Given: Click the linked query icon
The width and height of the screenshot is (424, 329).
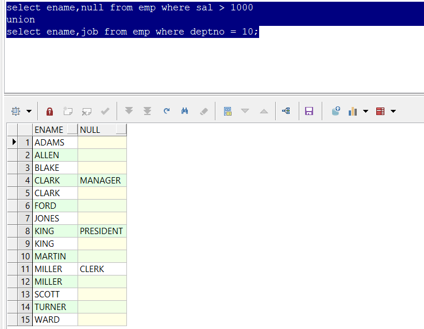Looking at the screenshot, I should [x=286, y=111].
